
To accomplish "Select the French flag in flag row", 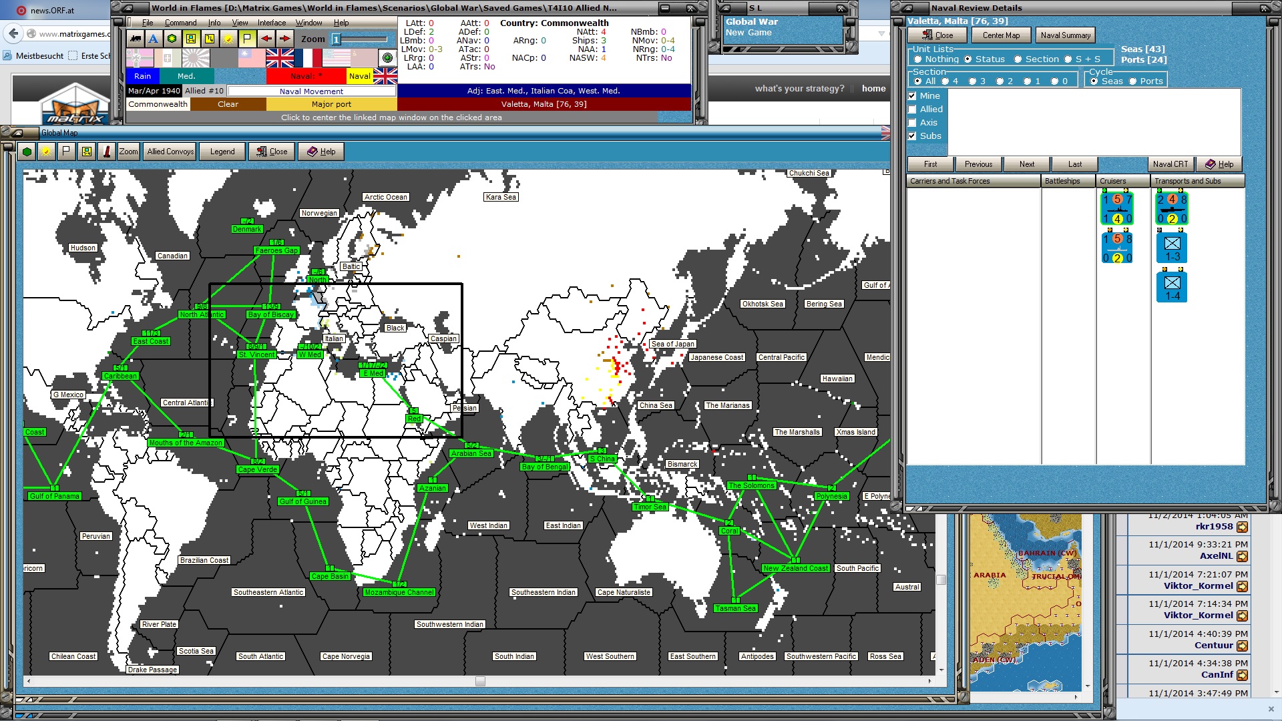I will pos(308,58).
